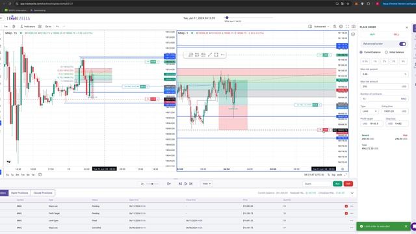Toggle the Advanced order switch
Screen dimensions: 416x234
tap(402, 44)
